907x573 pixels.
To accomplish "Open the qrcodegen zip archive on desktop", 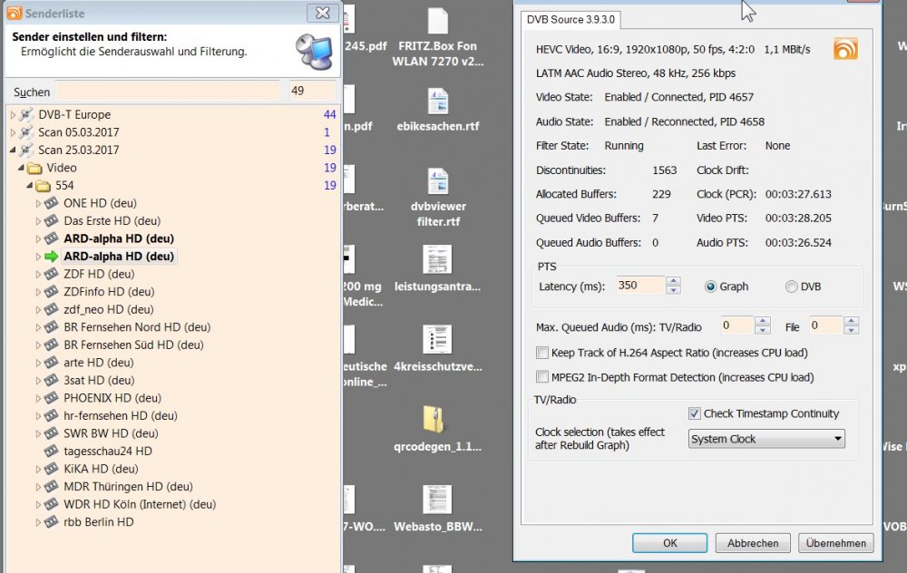I will point(438,429).
